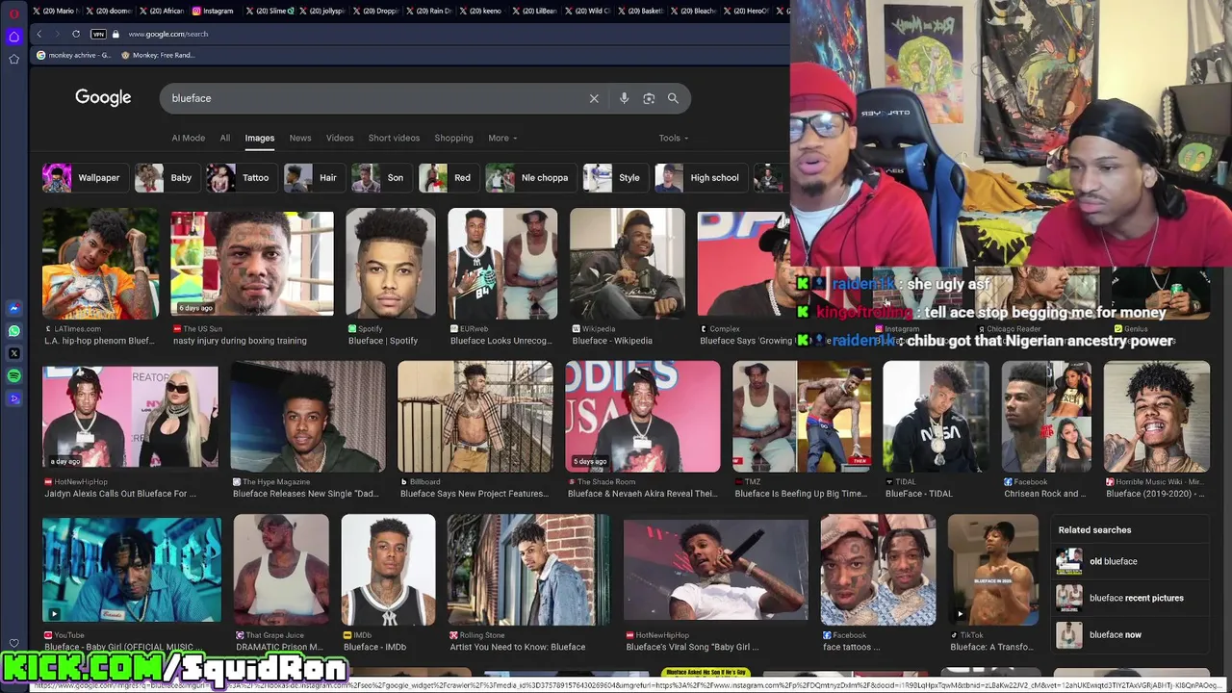Search by image with Google Lens icon
Image resolution: width=1232 pixels, height=693 pixels.
coord(649,98)
